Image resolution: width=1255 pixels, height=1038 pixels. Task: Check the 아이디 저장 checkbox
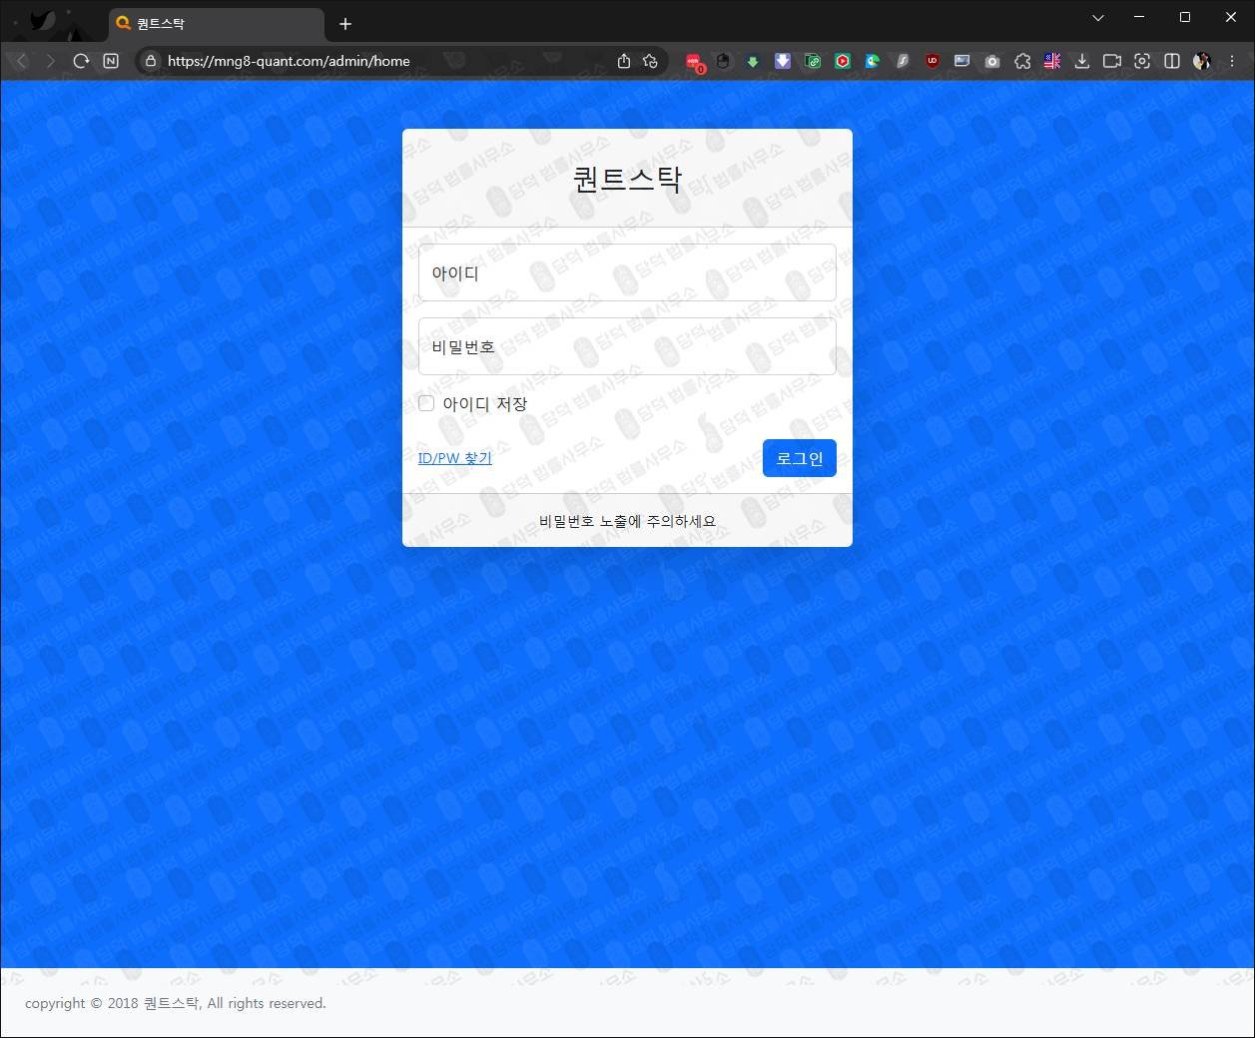pyautogui.click(x=426, y=403)
